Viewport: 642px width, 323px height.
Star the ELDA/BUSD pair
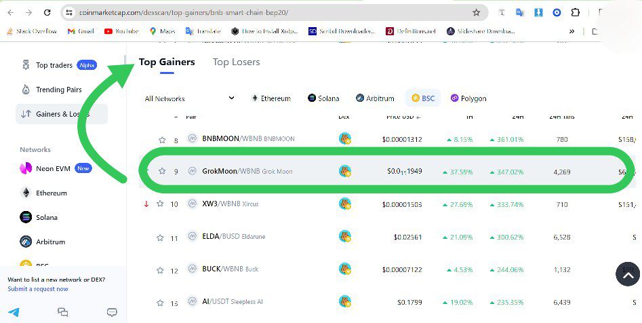tap(160, 237)
